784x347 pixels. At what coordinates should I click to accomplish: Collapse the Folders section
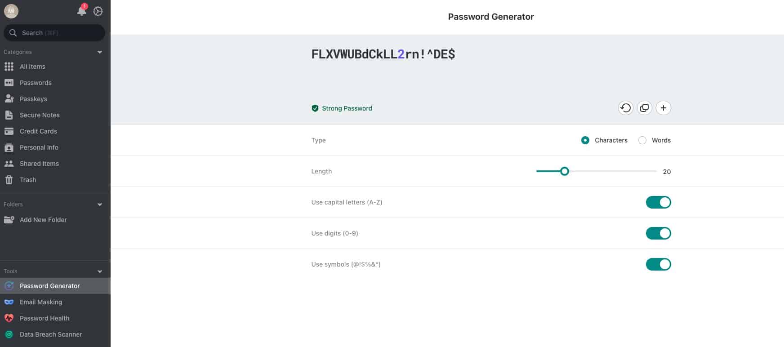pyautogui.click(x=100, y=204)
